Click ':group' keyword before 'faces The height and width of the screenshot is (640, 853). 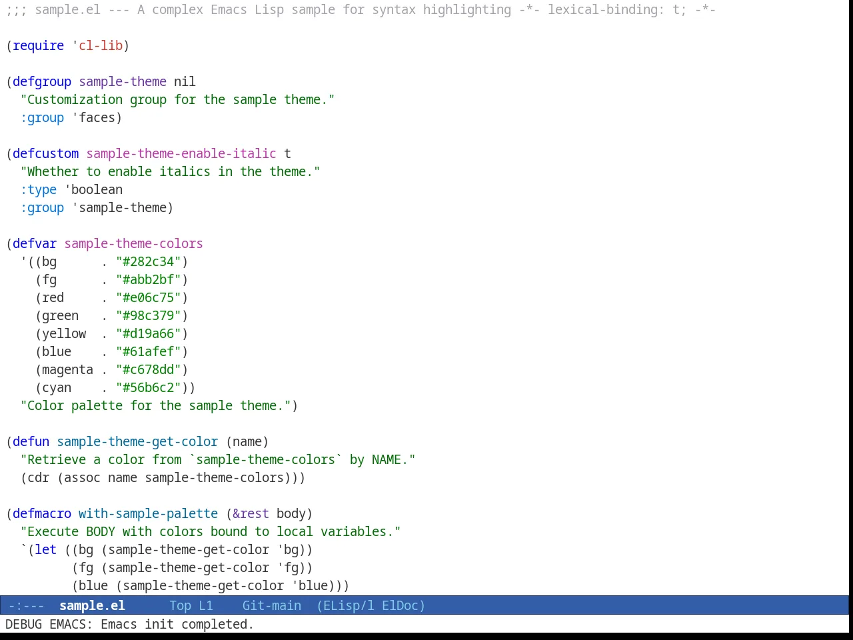[42, 117]
